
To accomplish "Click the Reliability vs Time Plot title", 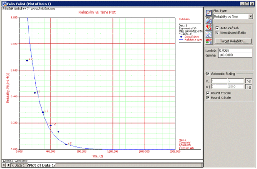I will (x=97, y=12).
